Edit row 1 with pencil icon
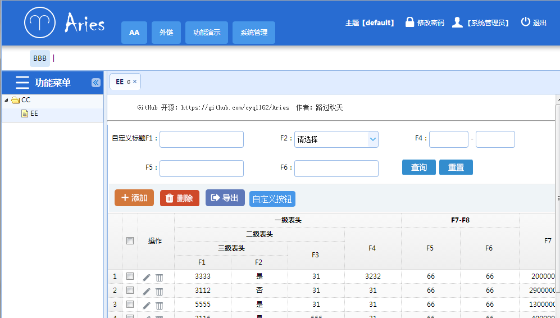This screenshot has height=318, width=560. tap(147, 278)
